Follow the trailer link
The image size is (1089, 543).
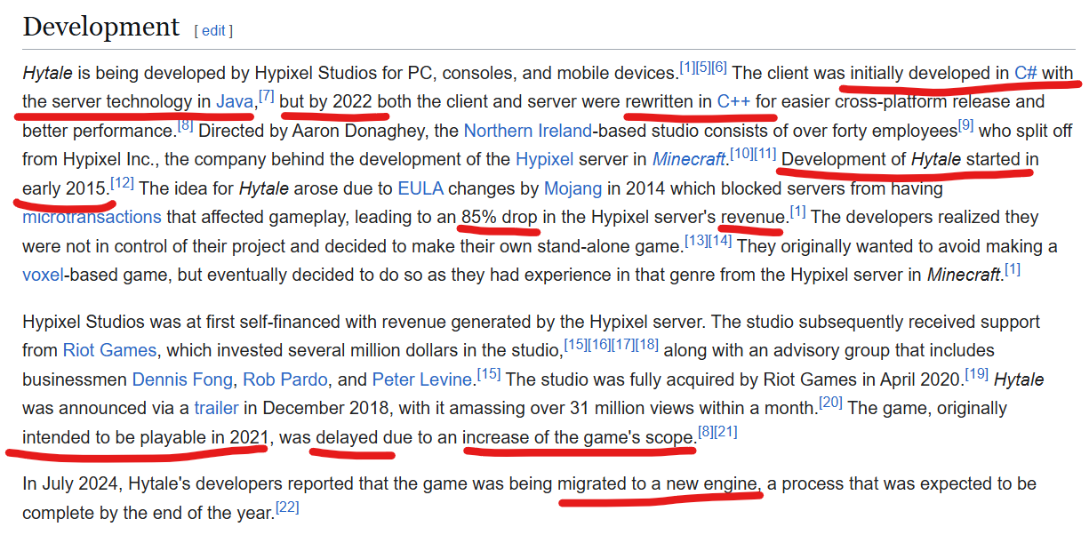point(216,408)
